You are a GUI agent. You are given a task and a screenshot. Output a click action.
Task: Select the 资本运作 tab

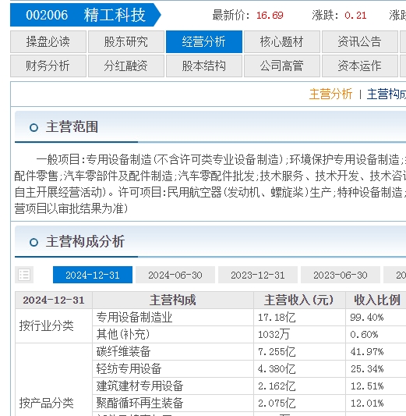tap(360, 66)
